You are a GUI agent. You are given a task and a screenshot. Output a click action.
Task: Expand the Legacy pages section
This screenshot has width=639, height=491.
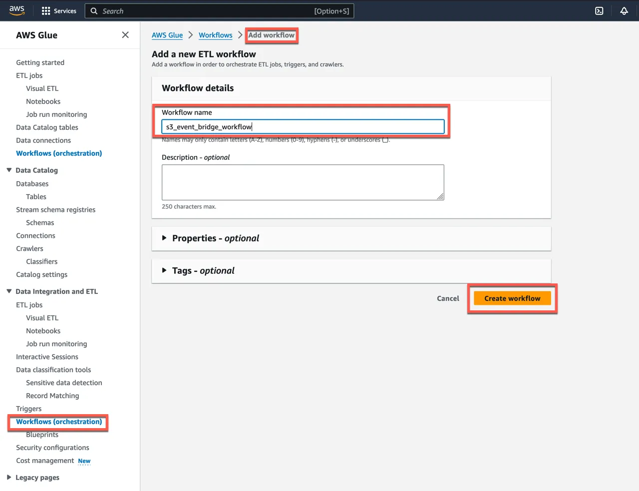coord(9,478)
